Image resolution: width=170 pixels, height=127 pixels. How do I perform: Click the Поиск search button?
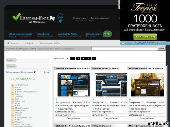tap(161, 48)
